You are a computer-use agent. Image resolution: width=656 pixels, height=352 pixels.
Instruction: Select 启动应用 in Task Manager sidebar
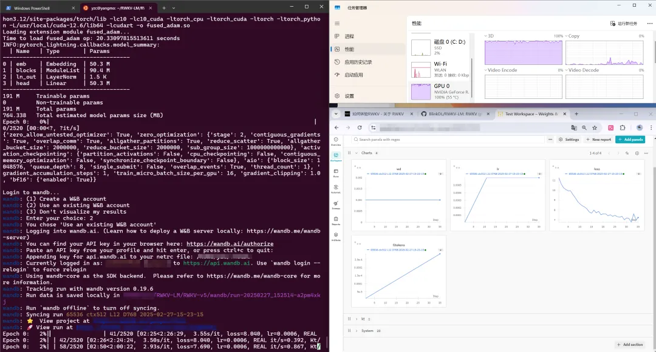pyautogui.click(x=368, y=75)
